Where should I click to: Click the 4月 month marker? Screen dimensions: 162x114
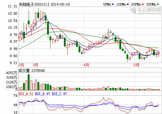(86, 65)
